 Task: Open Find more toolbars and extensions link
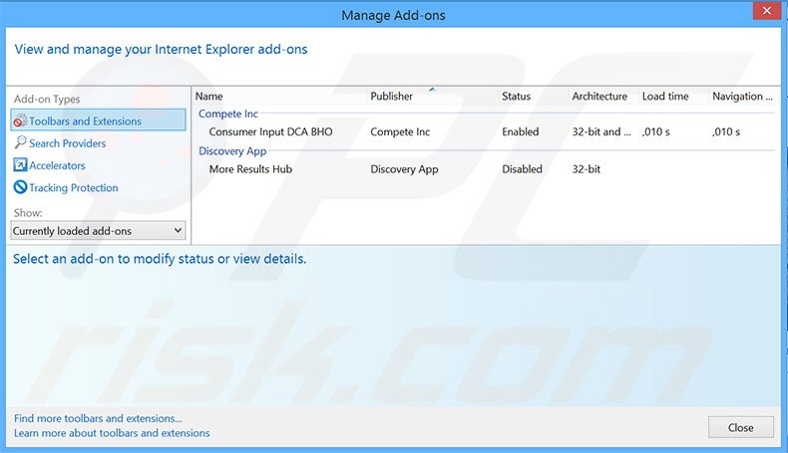pyautogui.click(x=98, y=418)
